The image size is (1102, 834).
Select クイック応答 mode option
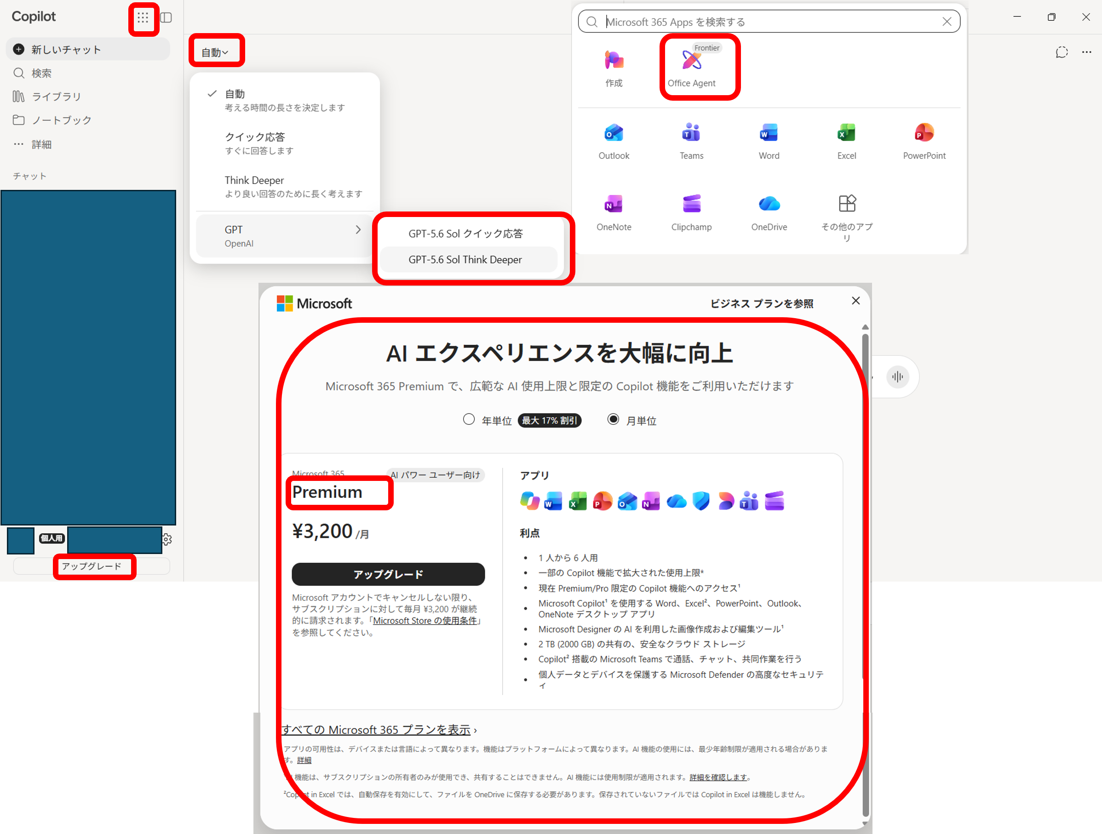(x=285, y=143)
